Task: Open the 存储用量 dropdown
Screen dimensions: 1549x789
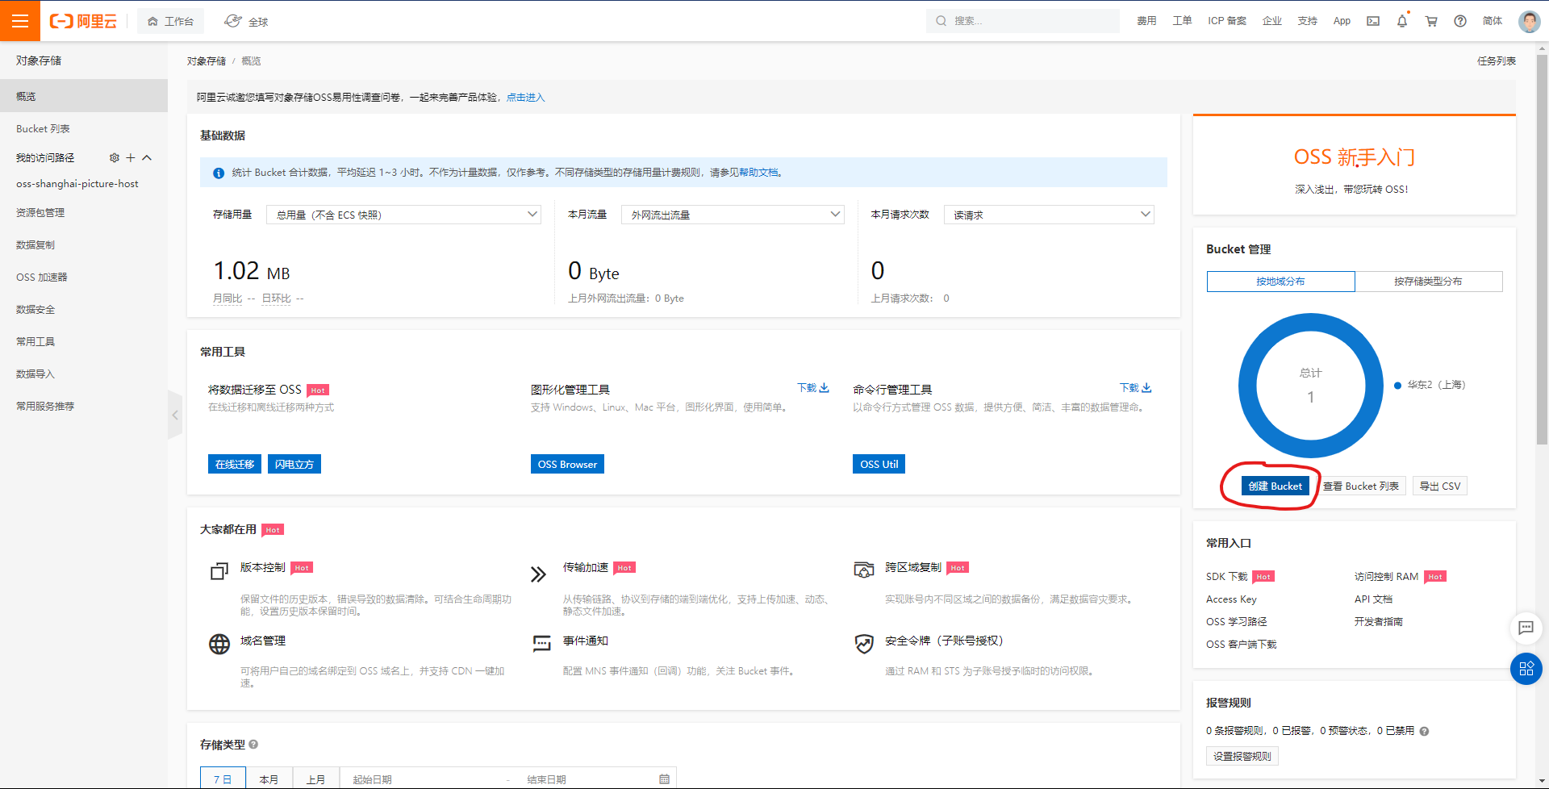Action: coord(403,215)
